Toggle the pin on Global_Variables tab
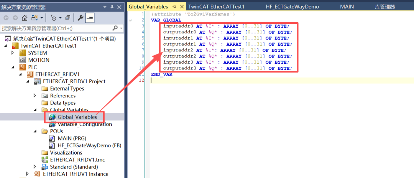 pyautogui.click(x=174, y=7)
